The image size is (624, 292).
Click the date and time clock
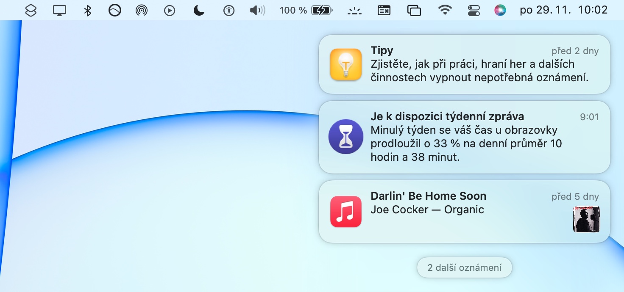coord(563,10)
